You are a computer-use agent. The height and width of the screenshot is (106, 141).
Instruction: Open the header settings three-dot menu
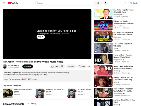[125, 3]
